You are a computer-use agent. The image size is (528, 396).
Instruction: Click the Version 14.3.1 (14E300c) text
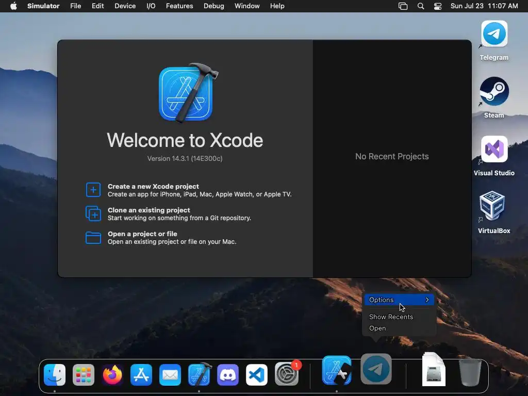185,159
